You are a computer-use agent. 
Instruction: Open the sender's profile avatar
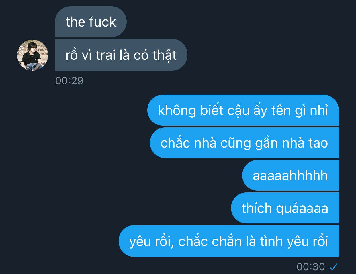pos(33,55)
